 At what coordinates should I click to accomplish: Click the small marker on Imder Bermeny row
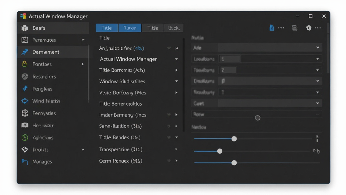169,114
